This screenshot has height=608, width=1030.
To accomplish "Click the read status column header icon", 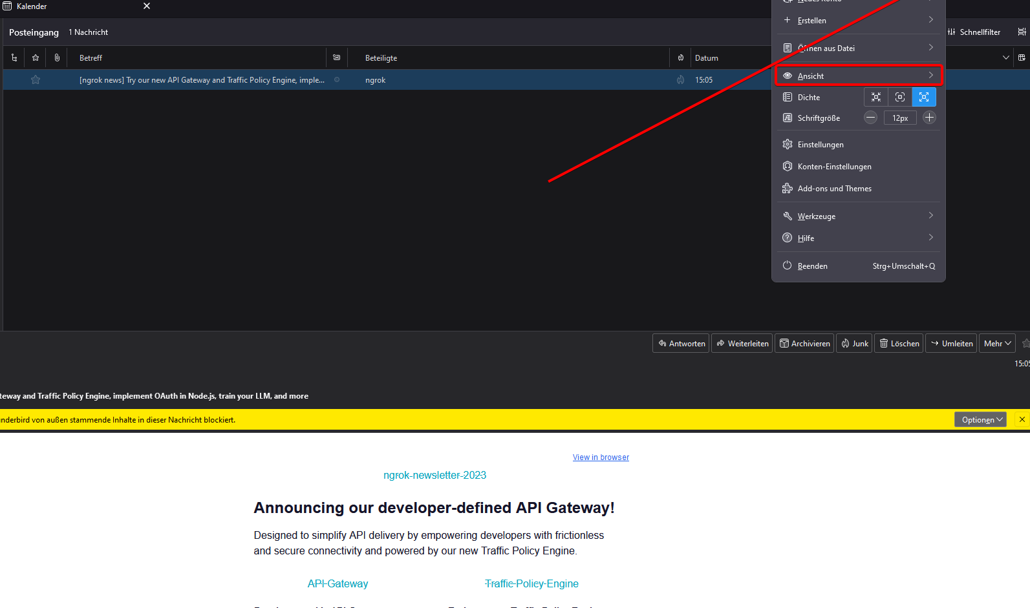I will [x=336, y=58].
